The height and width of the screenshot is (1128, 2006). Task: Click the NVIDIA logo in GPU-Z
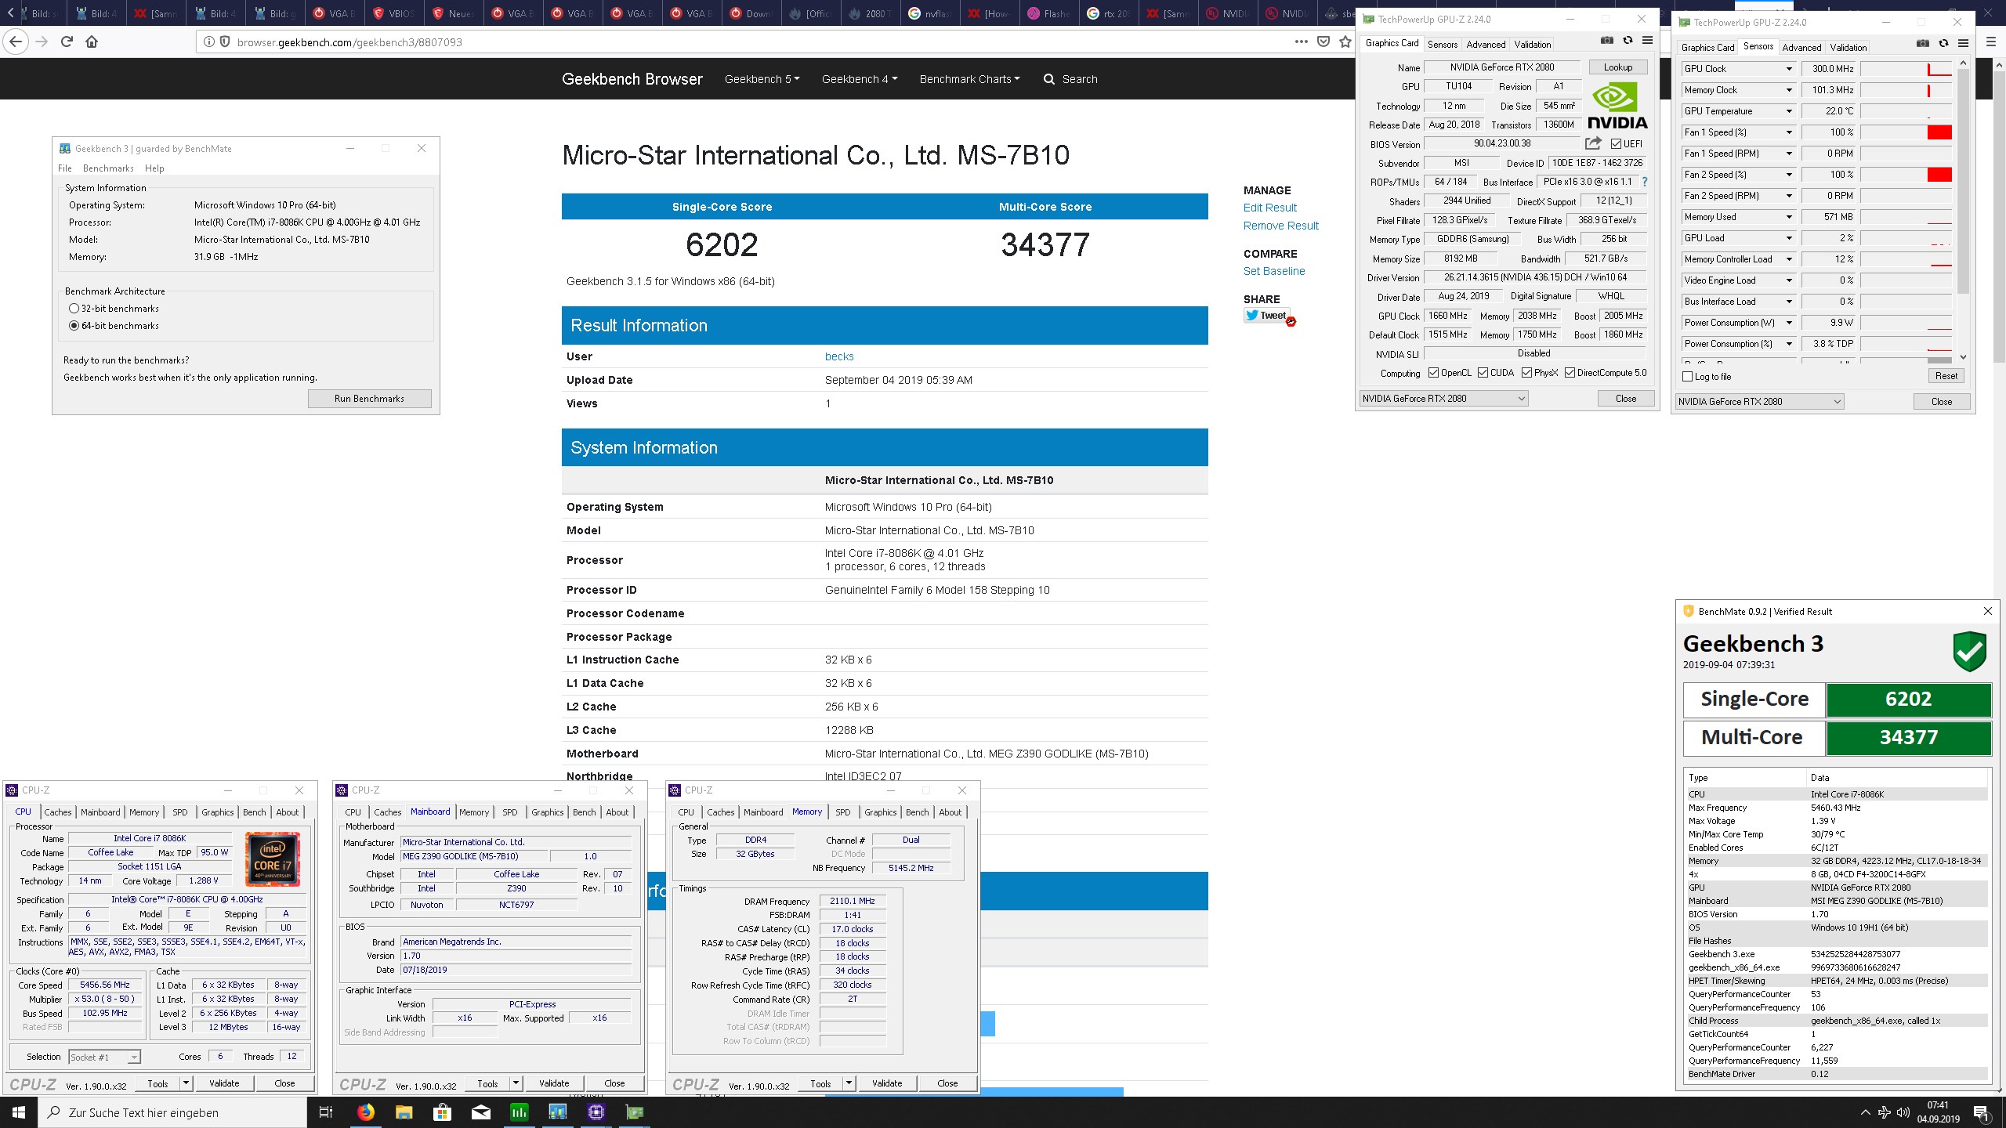click(x=1617, y=107)
